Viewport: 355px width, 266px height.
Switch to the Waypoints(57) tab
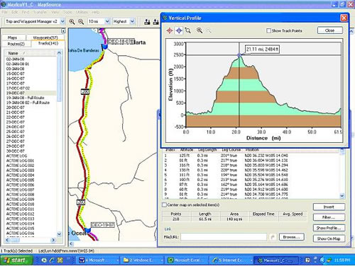[45, 37]
